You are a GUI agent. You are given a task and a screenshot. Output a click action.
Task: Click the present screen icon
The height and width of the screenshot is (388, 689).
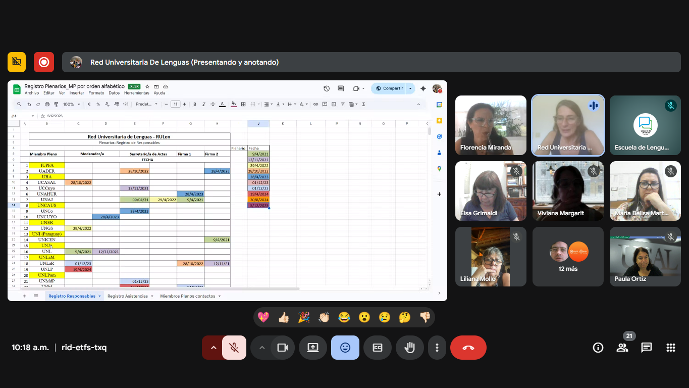(x=313, y=348)
